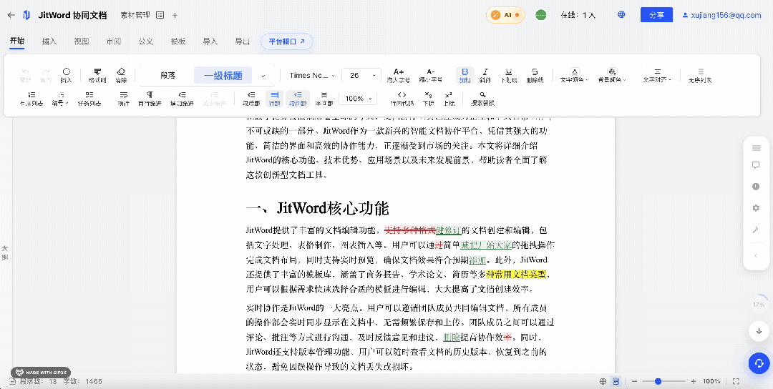
Task: Open the Times New Roman font dropdown
Action: pyautogui.click(x=311, y=75)
